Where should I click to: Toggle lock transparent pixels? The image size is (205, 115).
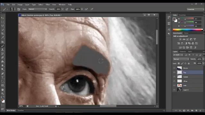[179, 63]
